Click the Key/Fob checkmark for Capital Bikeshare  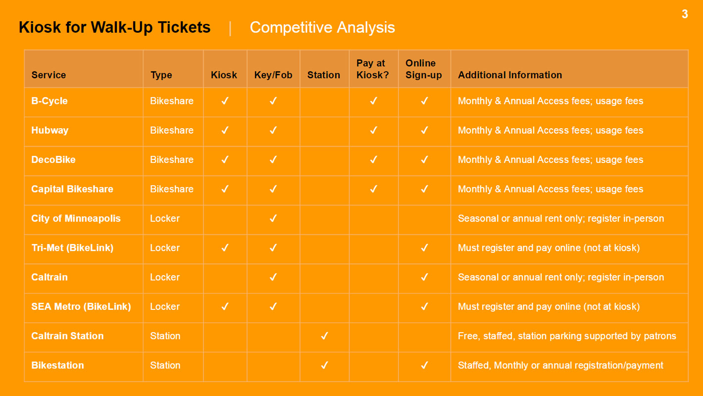(x=273, y=189)
